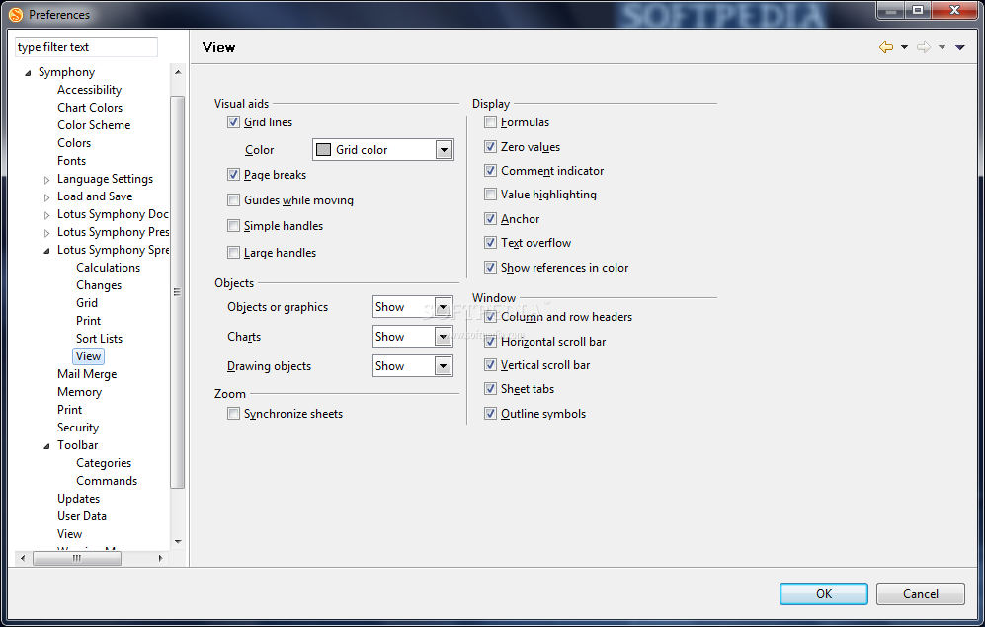Enable the Formulas display checkbox
Screen dimensions: 985x627
[x=491, y=122]
